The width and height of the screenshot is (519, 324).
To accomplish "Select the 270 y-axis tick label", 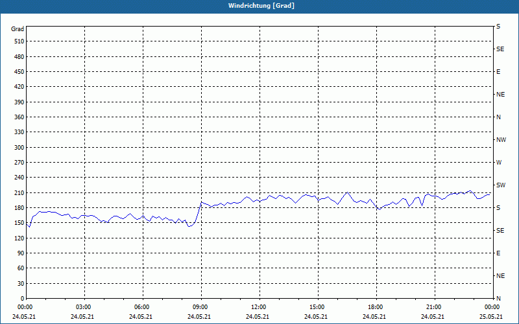I will click(x=19, y=163).
